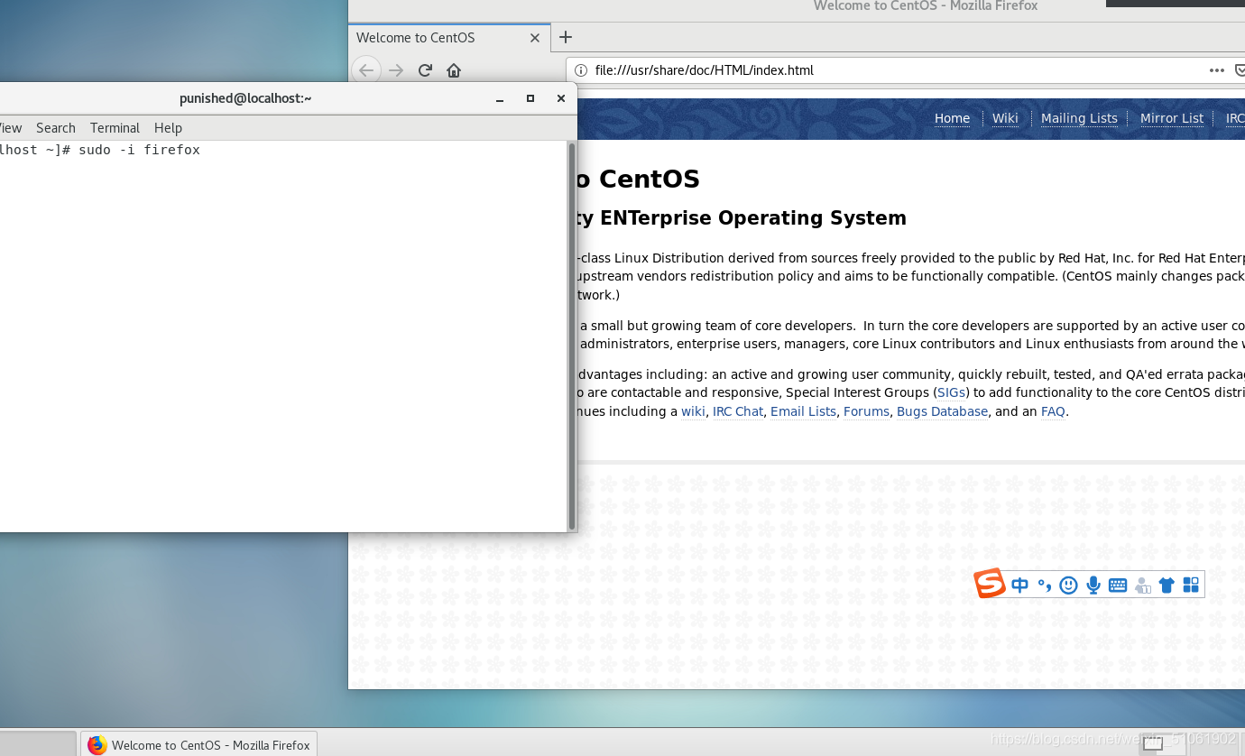Open the Wiki link in page header
Viewport: 1245px width, 756px height.
point(1005,118)
